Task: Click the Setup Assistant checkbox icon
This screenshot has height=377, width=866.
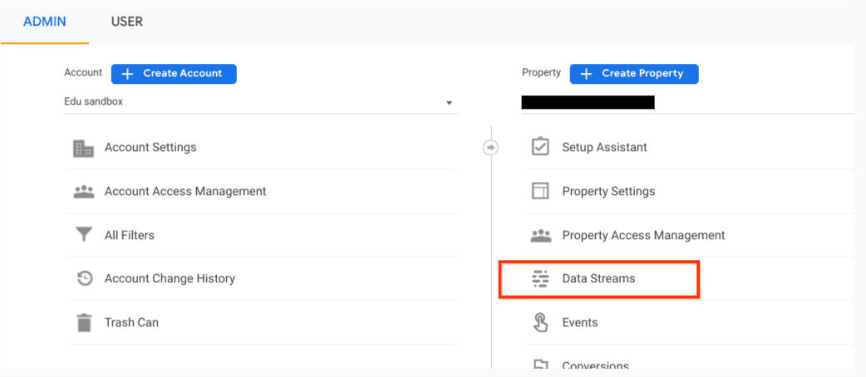Action: coord(540,148)
